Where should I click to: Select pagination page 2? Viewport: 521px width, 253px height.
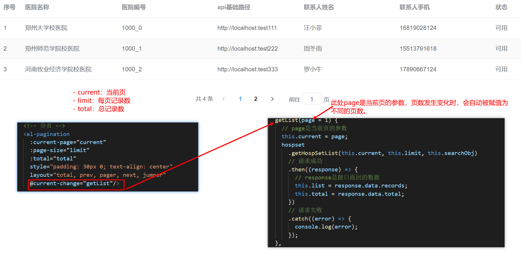pyautogui.click(x=256, y=99)
